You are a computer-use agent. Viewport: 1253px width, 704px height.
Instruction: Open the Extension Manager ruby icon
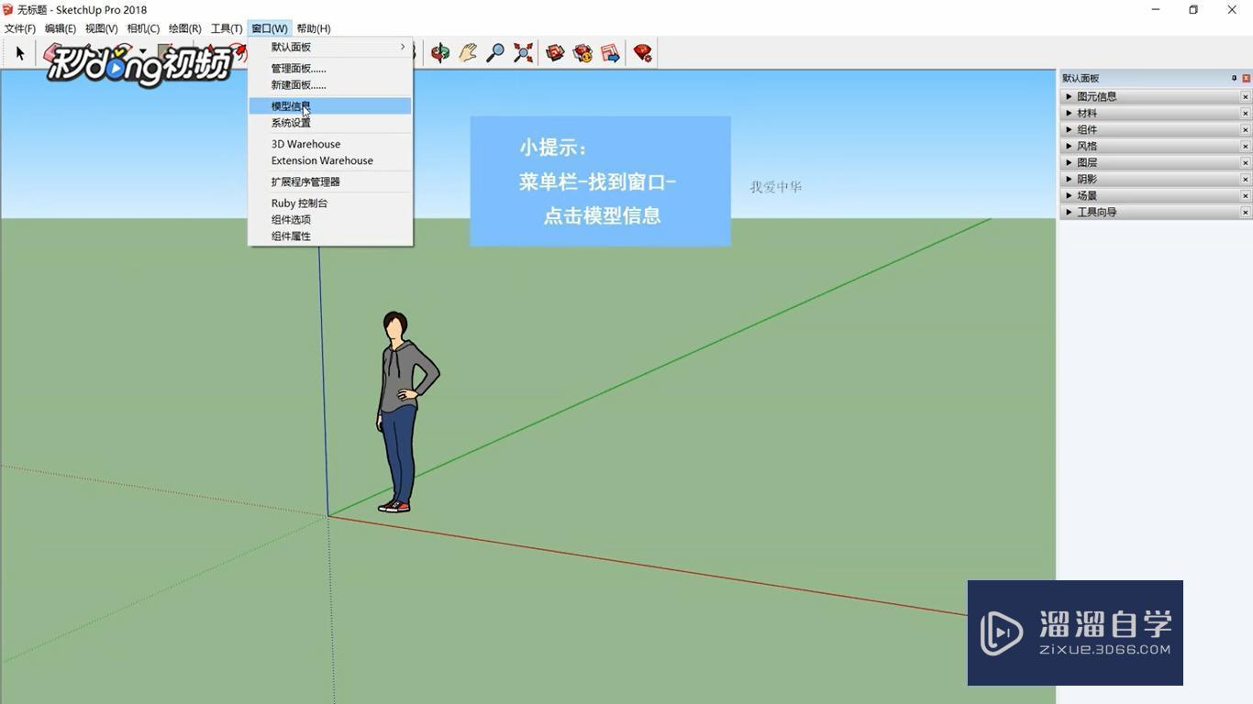point(643,53)
